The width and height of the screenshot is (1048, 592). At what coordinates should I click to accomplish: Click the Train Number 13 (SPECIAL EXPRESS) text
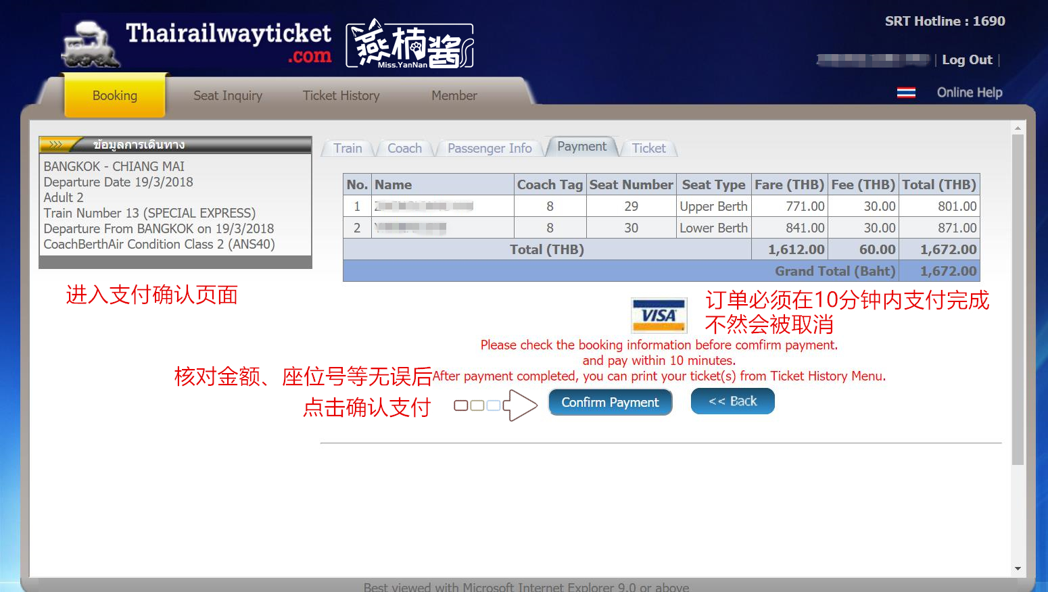pos(149,213)
